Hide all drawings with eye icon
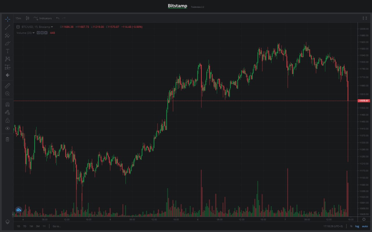The width and height of the screenshot is (372, 232). click(8, 128)
